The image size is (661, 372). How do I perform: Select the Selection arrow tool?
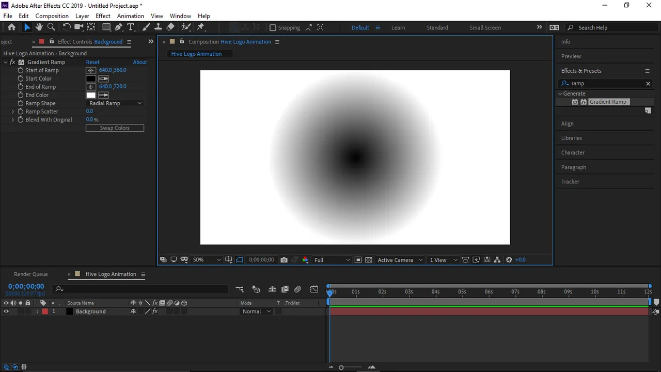27,27
